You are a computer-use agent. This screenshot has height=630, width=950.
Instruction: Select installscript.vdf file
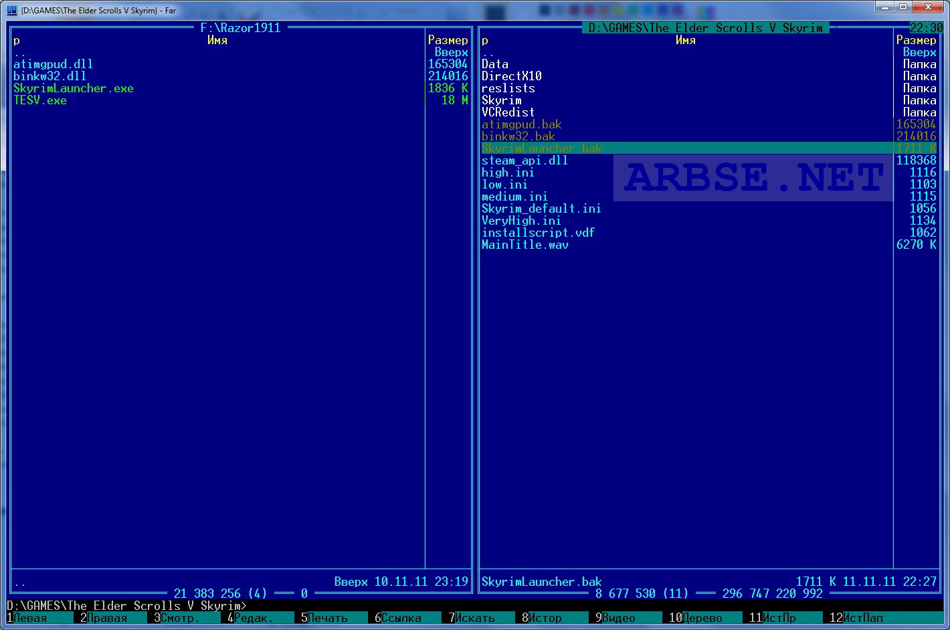pos(539,233)
